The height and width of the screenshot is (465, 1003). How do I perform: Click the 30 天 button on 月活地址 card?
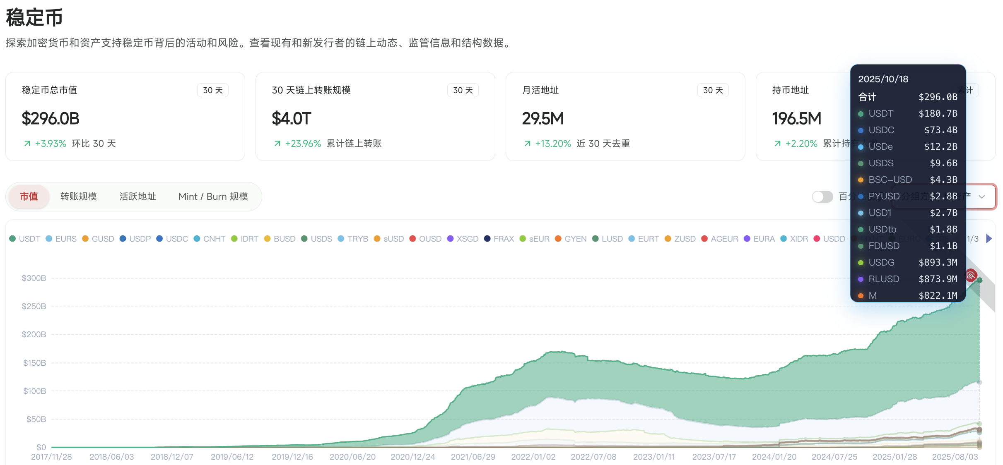[x=713, y=90]
